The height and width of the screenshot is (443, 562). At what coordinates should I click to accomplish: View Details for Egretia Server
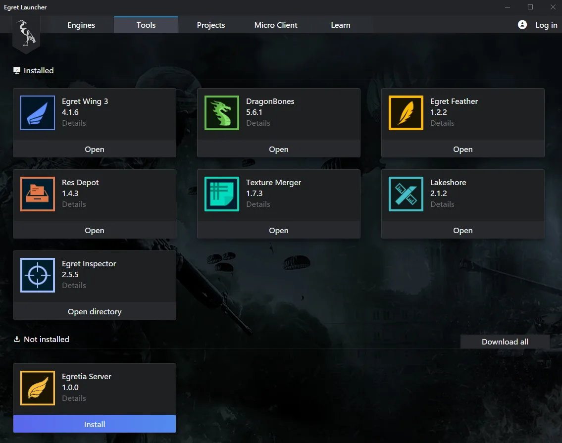tap(74, 398)
